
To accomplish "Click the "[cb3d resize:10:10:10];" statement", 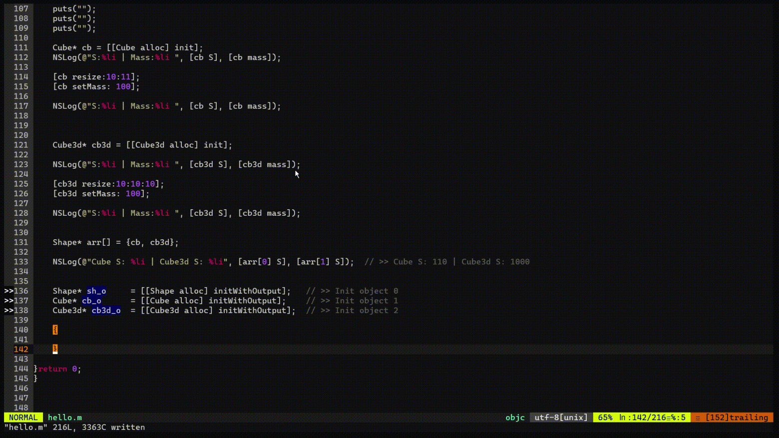I will (x=108, y=184).
